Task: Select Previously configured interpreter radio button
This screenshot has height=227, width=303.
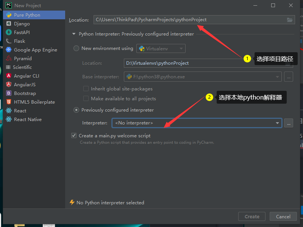Action: pyautogui.click(x=77, y=110)
